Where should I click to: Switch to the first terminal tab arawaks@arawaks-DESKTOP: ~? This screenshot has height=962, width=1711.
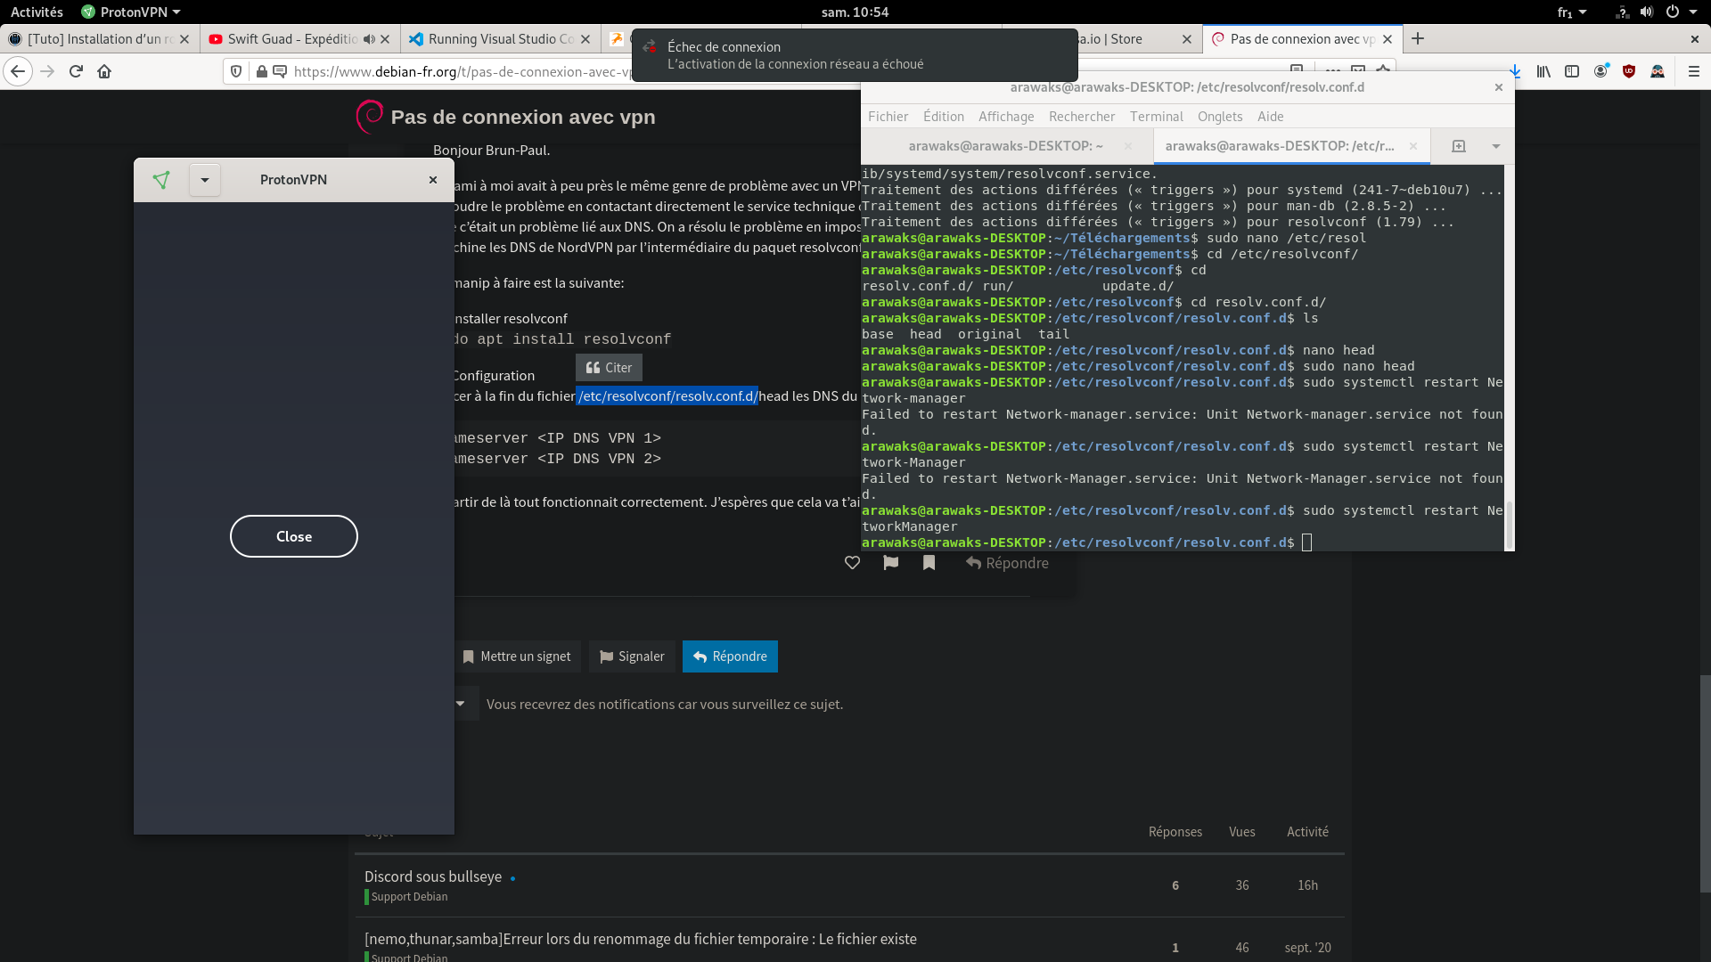(x=1005, y=146)
